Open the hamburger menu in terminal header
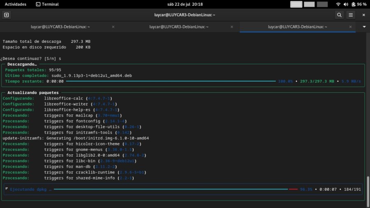The width and height of the screenshot is (370, 208). pos(351,15)
